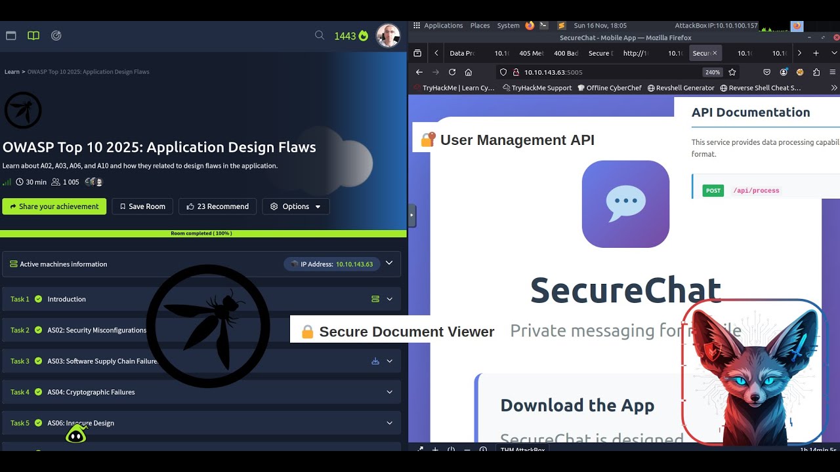Screen dimensions: 840x472
Task: Launch Firefox from the top panel
Action: click(x=530, y=26)
